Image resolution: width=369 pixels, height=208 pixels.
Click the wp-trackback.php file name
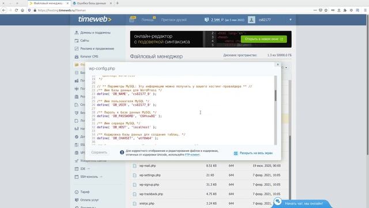[x=151, y=194]
